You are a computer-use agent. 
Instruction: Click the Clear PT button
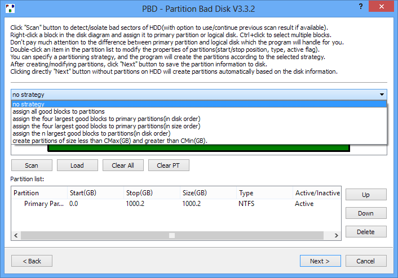(169, 165)
